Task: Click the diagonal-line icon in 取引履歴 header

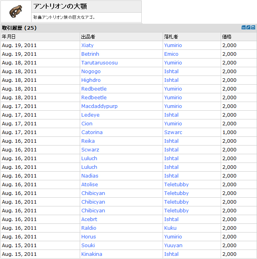Action: [x=248, y=27]
